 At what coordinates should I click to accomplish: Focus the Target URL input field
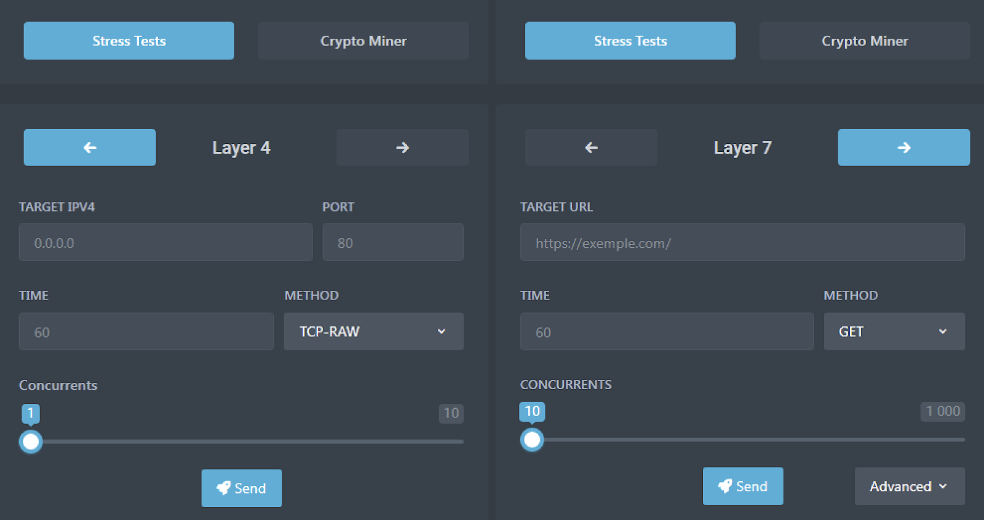[x=742, y=242]
